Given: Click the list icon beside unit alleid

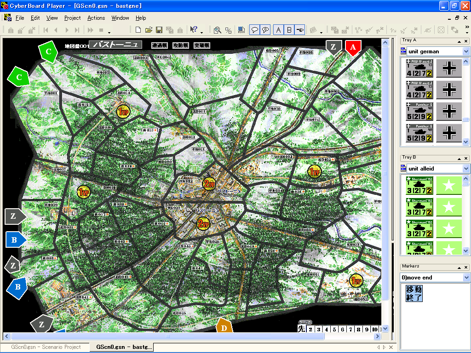Looking at the screenshot, I should [x=403, y=168].
